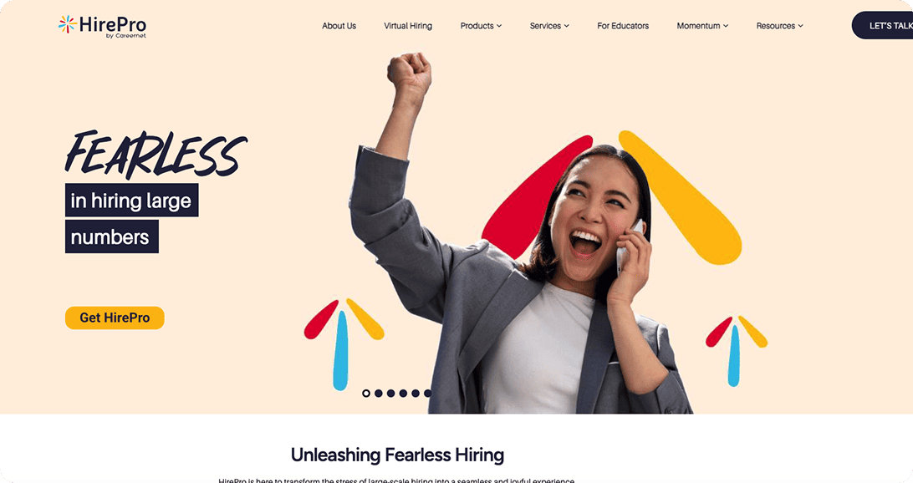The height and width of the screenshot is (483, 913).
Task: Click the blue petal graphic left of woman
Action: pyautogui.click(x=340, y=350)
